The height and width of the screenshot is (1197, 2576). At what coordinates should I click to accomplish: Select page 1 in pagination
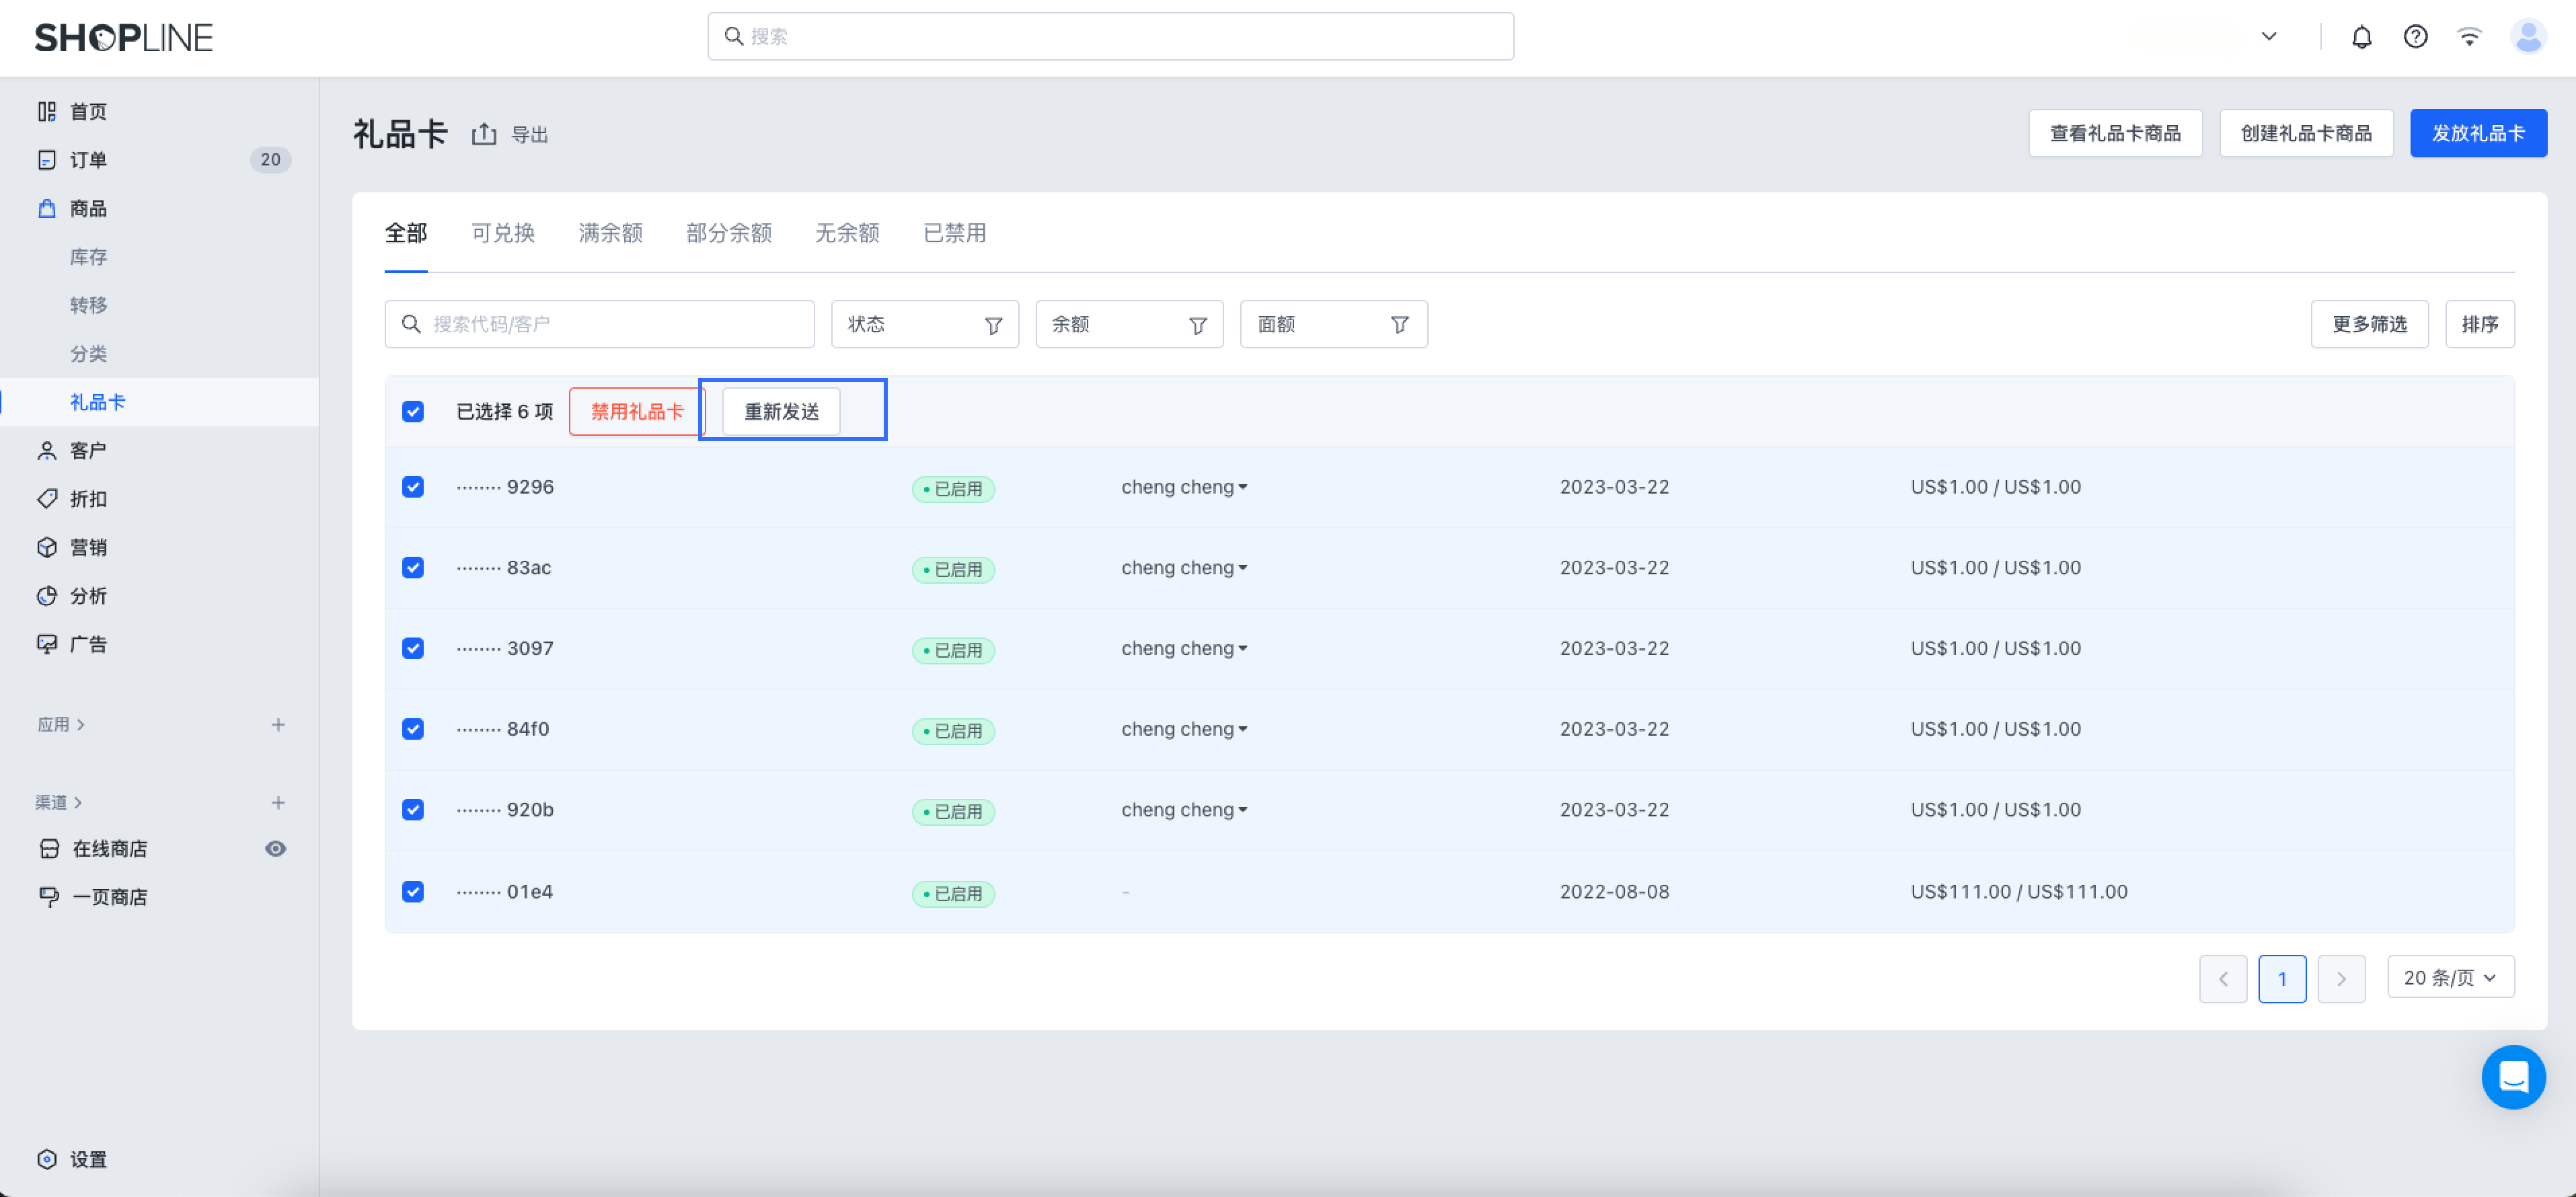click(x=2282, y=979)
